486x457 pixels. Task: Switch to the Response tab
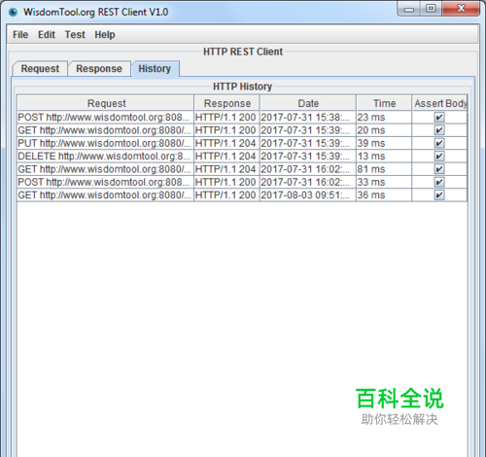point(99,69)
